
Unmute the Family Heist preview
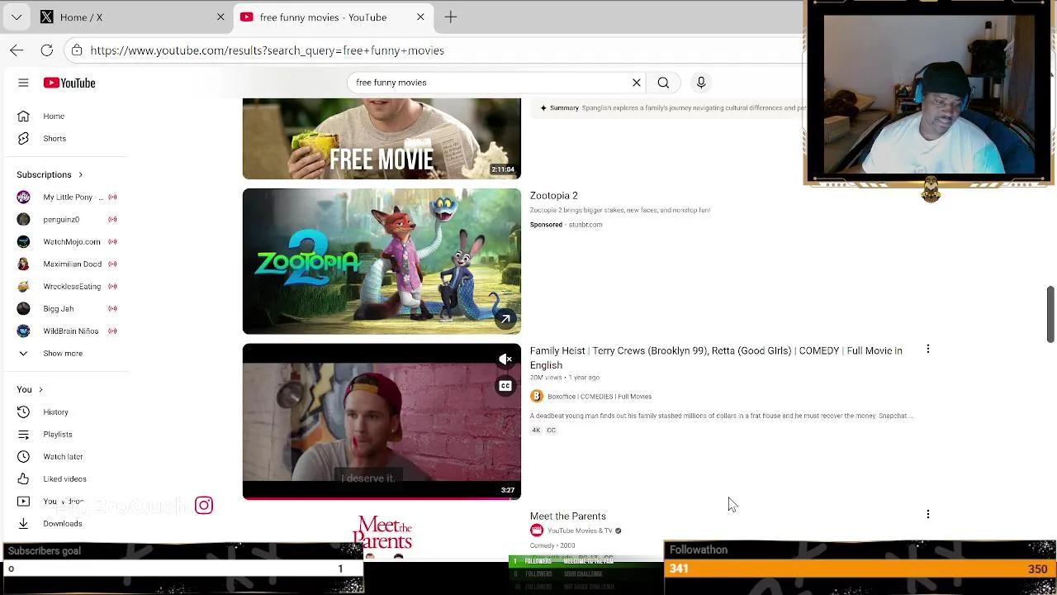(x=505, y=359)
